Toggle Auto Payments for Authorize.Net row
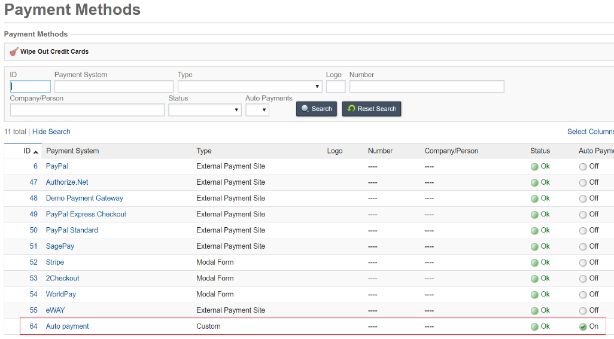Image resolution: width=614 pixels, height=339 pixels. (583, 183)
